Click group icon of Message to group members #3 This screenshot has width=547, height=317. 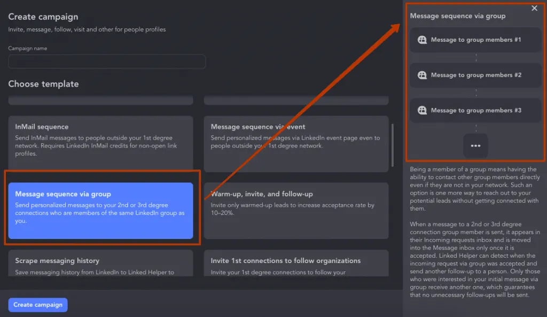422,110
